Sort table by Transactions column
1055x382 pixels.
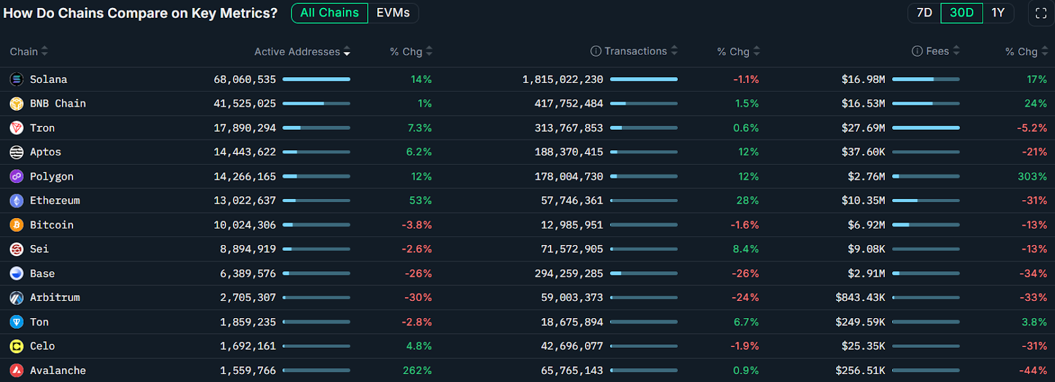[x=636, y=51]
